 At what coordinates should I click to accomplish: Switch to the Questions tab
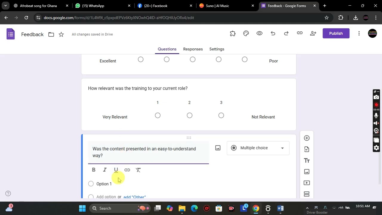pyautogui.click(x=167, y=49)
